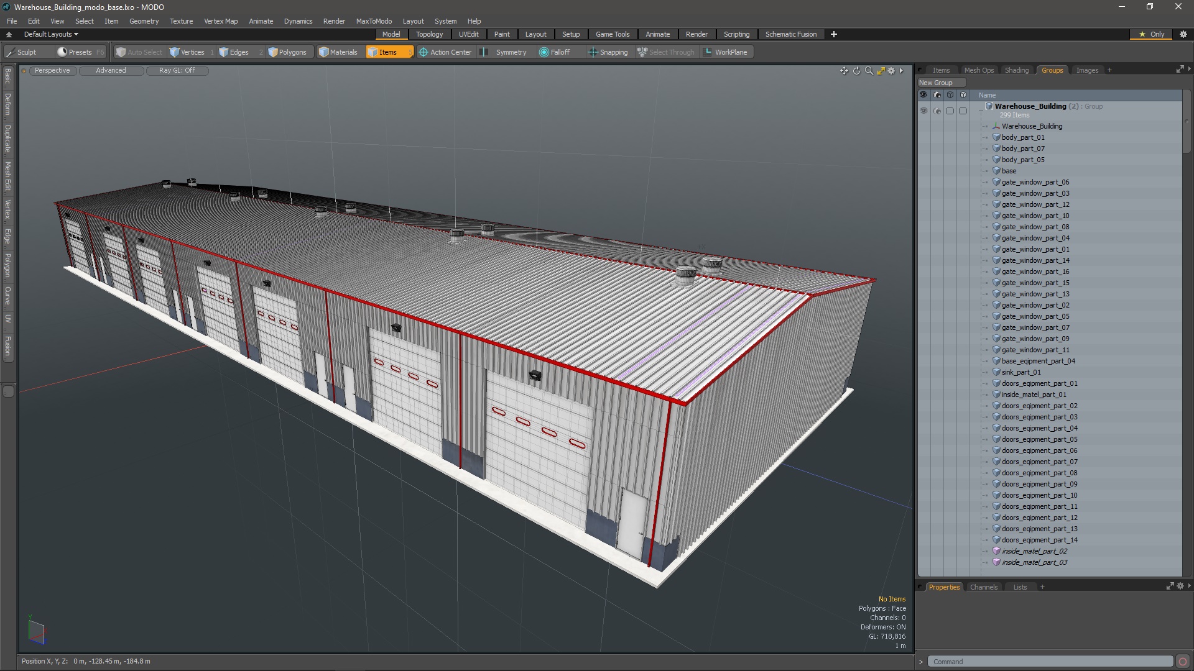Toggle Symmetry
Screen dimensions: 1194x671
505,52
